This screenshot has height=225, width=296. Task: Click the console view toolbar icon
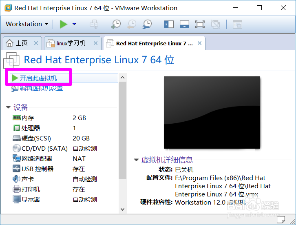point(237,25)
